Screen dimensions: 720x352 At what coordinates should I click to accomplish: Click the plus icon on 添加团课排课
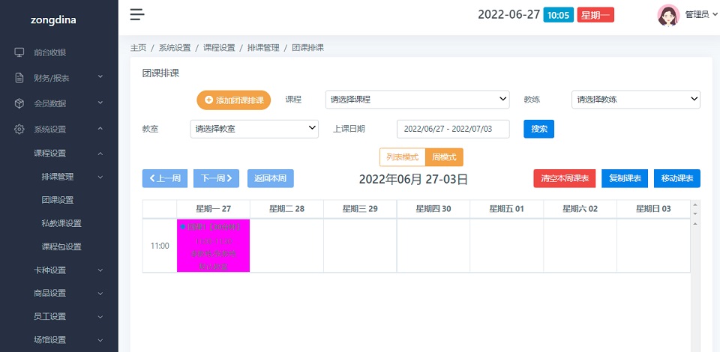208,100
